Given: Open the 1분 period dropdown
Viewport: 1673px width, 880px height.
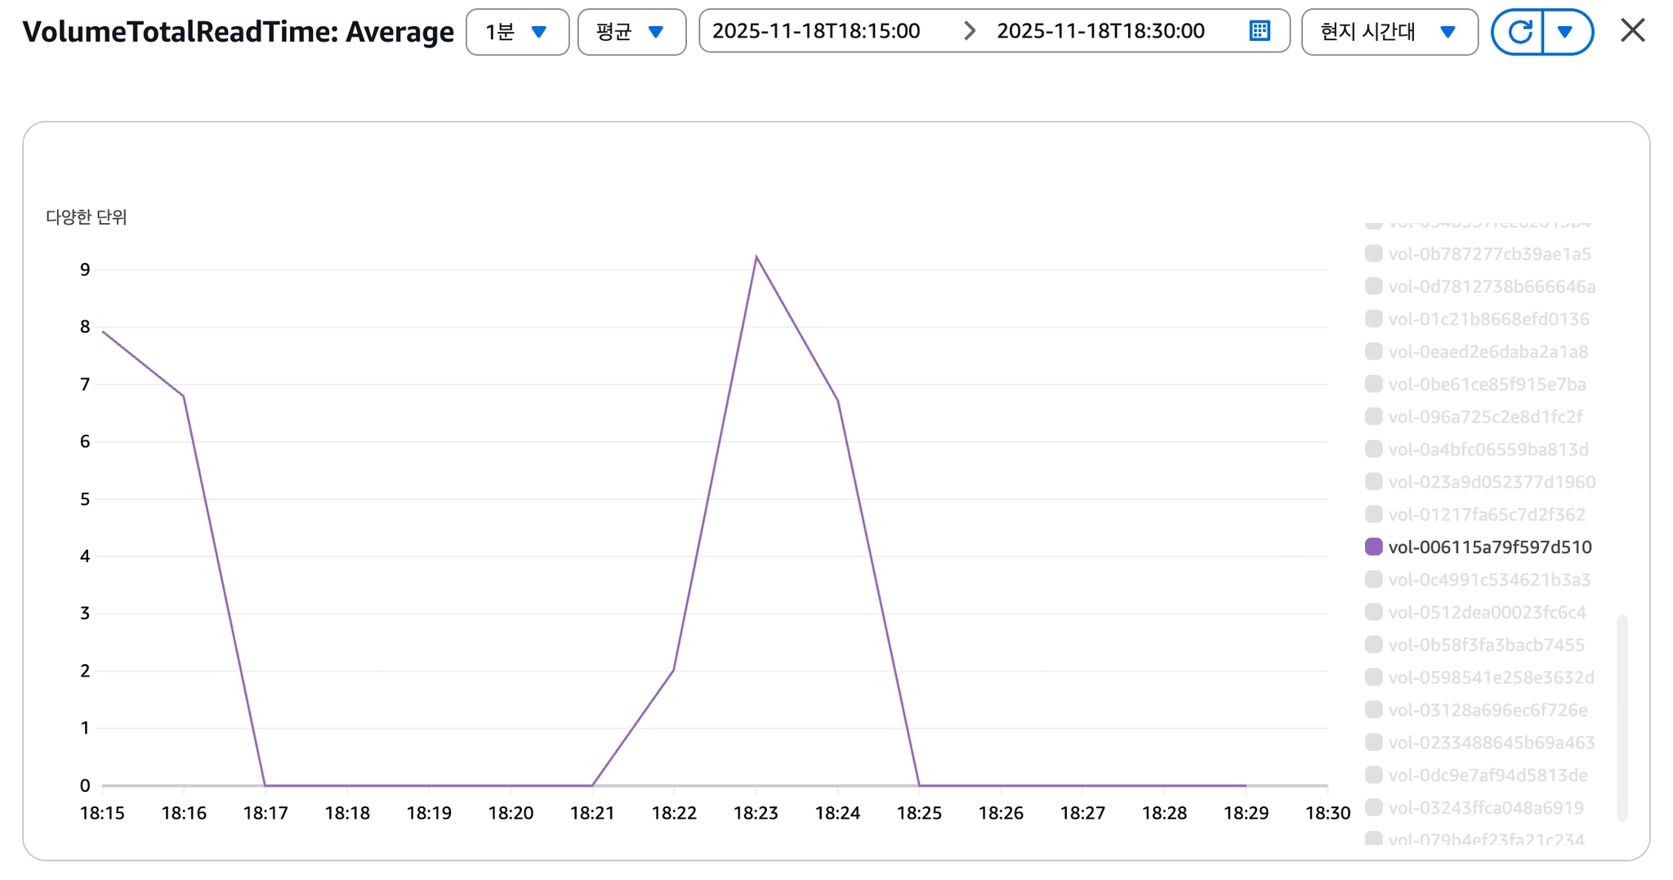Looking at the screenshot, I should click(517, 32).
